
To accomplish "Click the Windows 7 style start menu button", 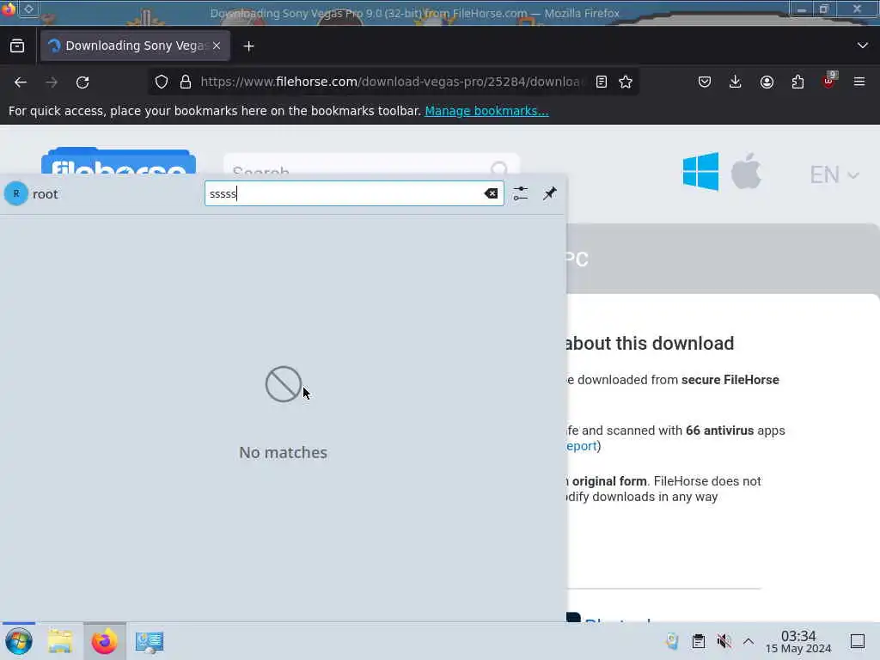I will point(19,641).
